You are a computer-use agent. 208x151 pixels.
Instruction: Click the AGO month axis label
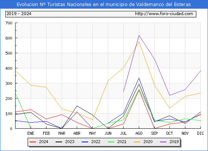139,133
